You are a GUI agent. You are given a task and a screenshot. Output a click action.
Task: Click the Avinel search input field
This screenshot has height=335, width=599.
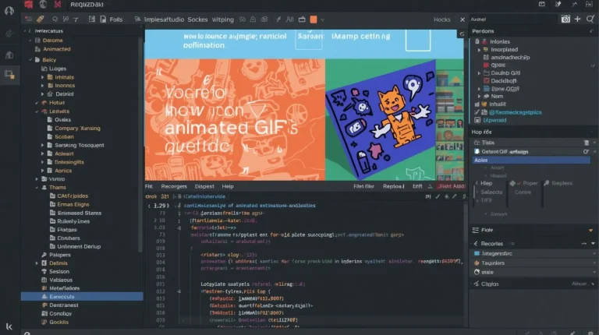pos(514,19)
